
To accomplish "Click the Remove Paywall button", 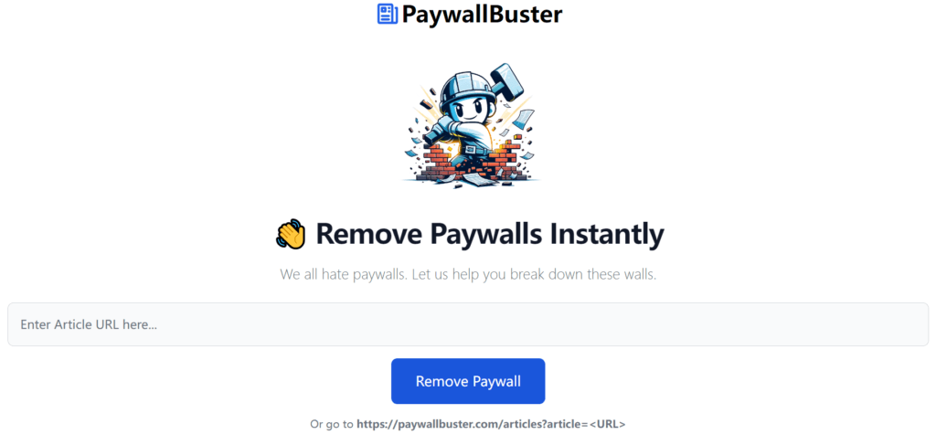I will point(468,381).
